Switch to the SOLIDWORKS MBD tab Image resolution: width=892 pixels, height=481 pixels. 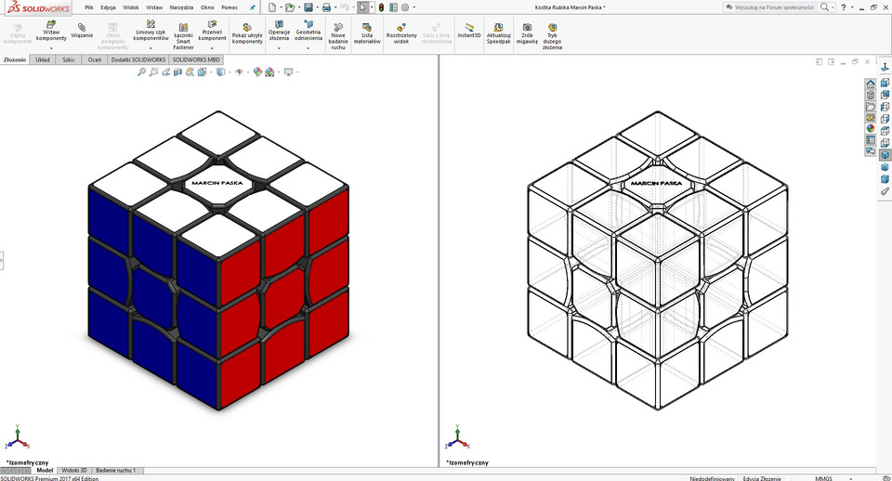[x=196, y=59]
